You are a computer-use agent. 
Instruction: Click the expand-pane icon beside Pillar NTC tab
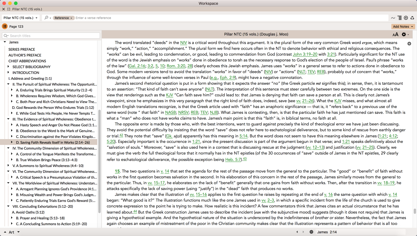[x=9, y=9]
